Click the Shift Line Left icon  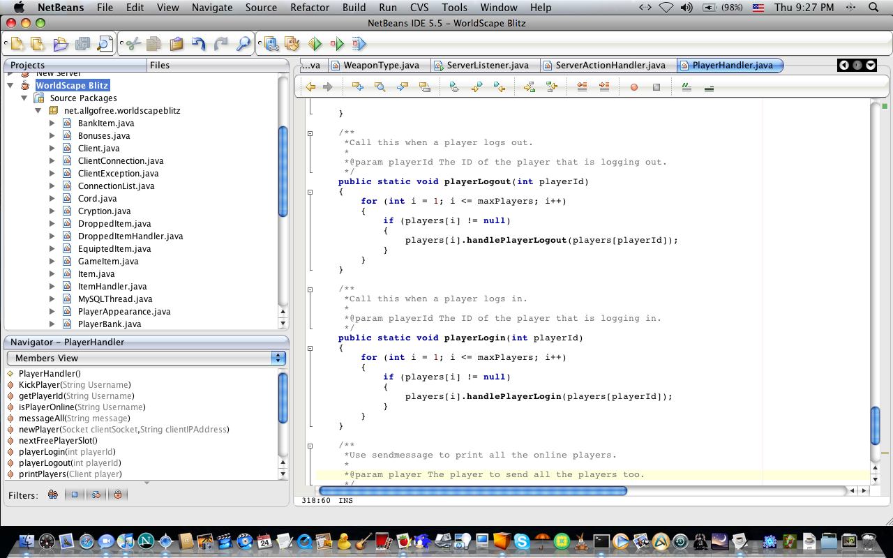click(582, 87)
